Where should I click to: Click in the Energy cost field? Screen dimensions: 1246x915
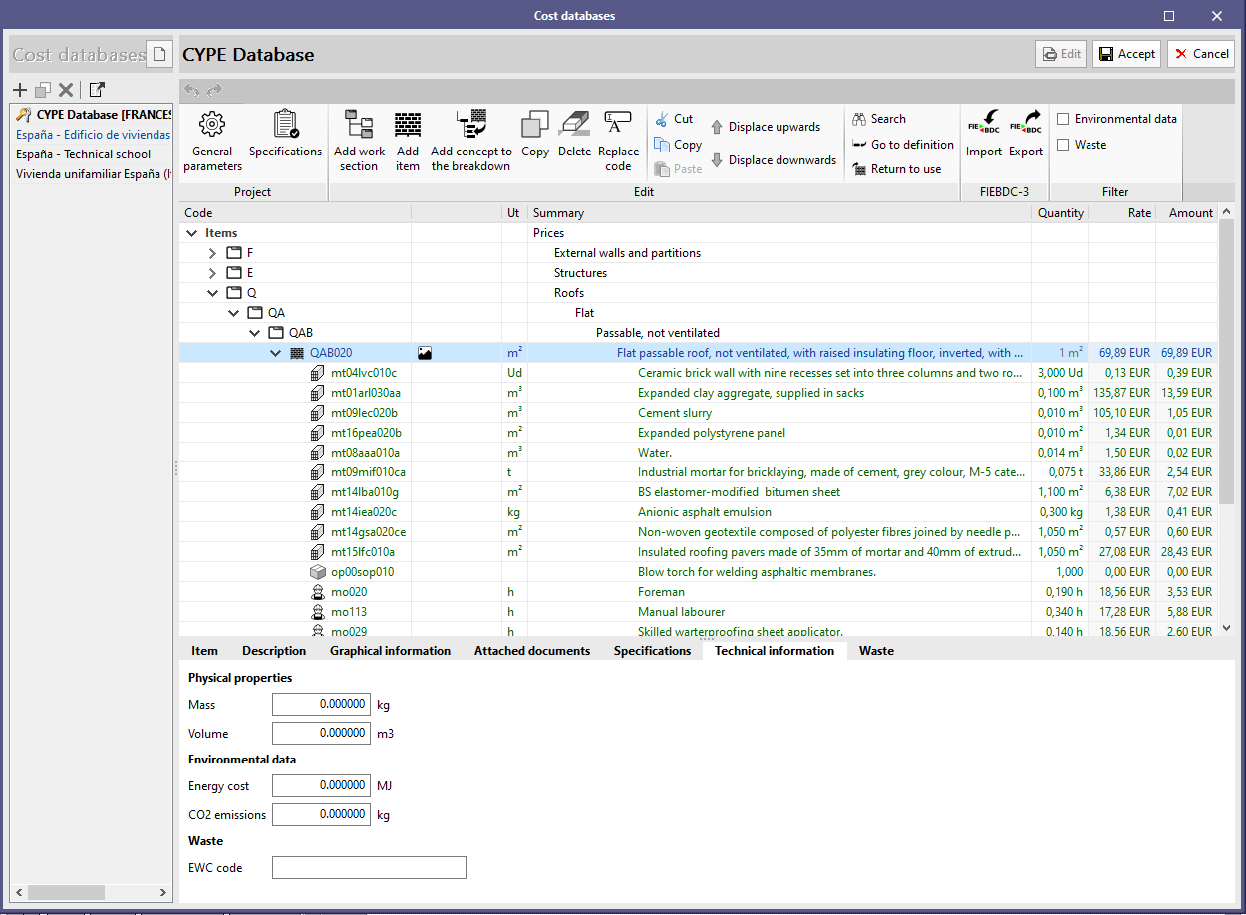[x=321, y=786]
